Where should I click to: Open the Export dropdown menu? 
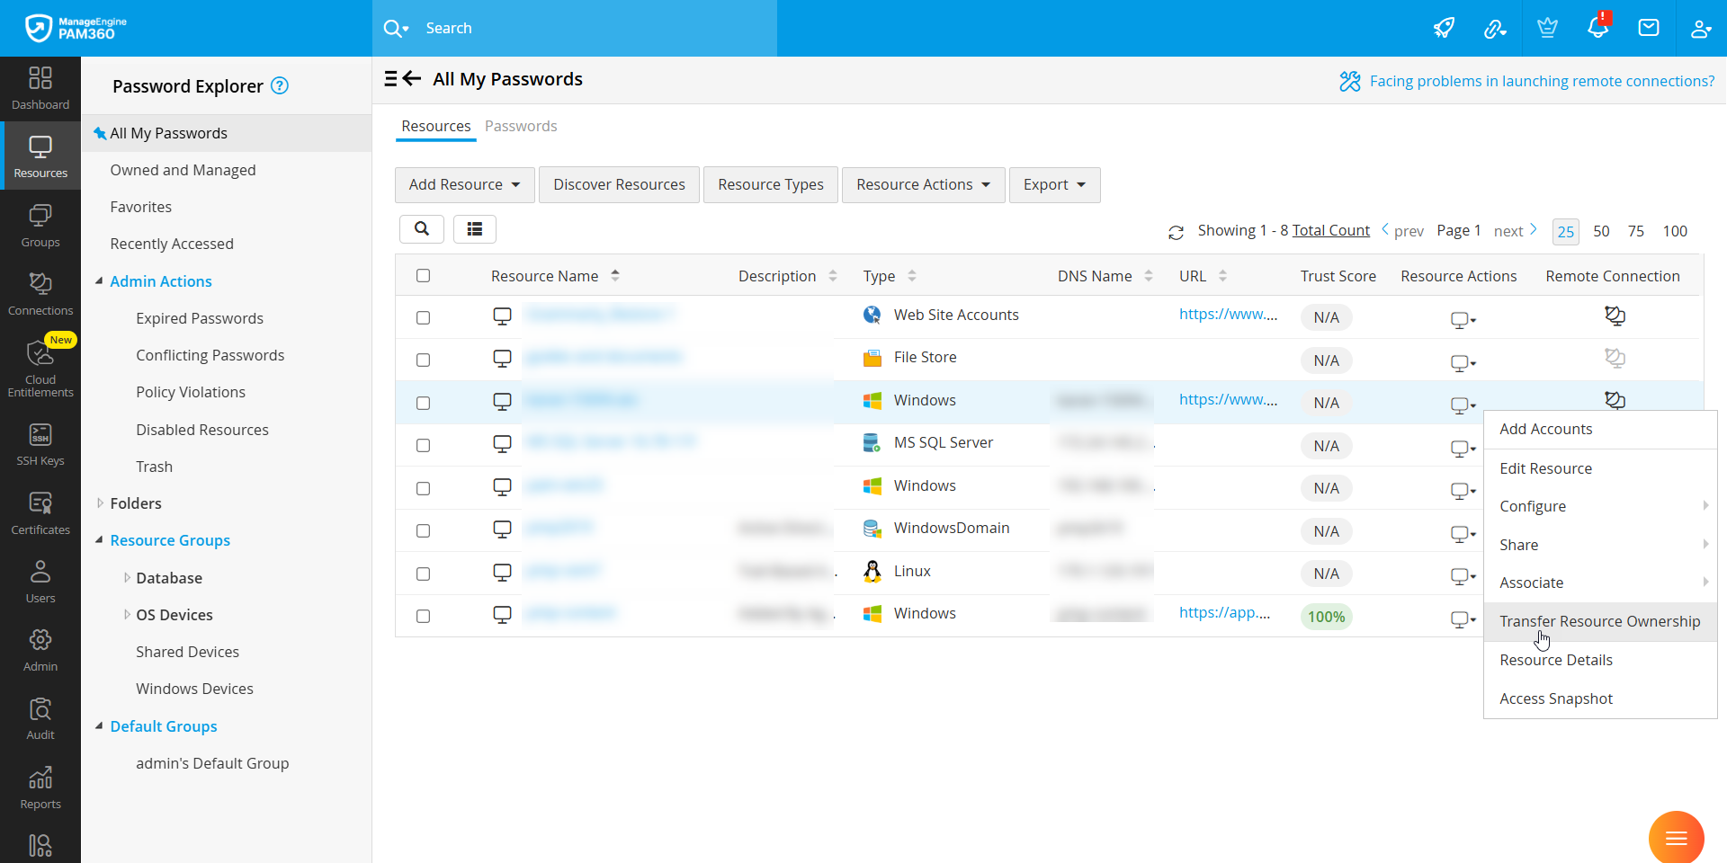click(x=1054, y=184)
